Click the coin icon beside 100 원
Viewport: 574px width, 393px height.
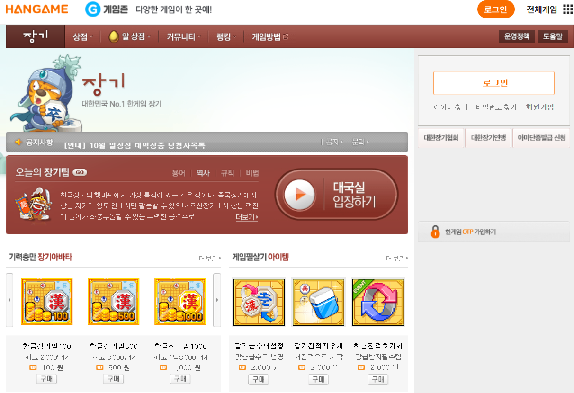(x=33, y=367)
